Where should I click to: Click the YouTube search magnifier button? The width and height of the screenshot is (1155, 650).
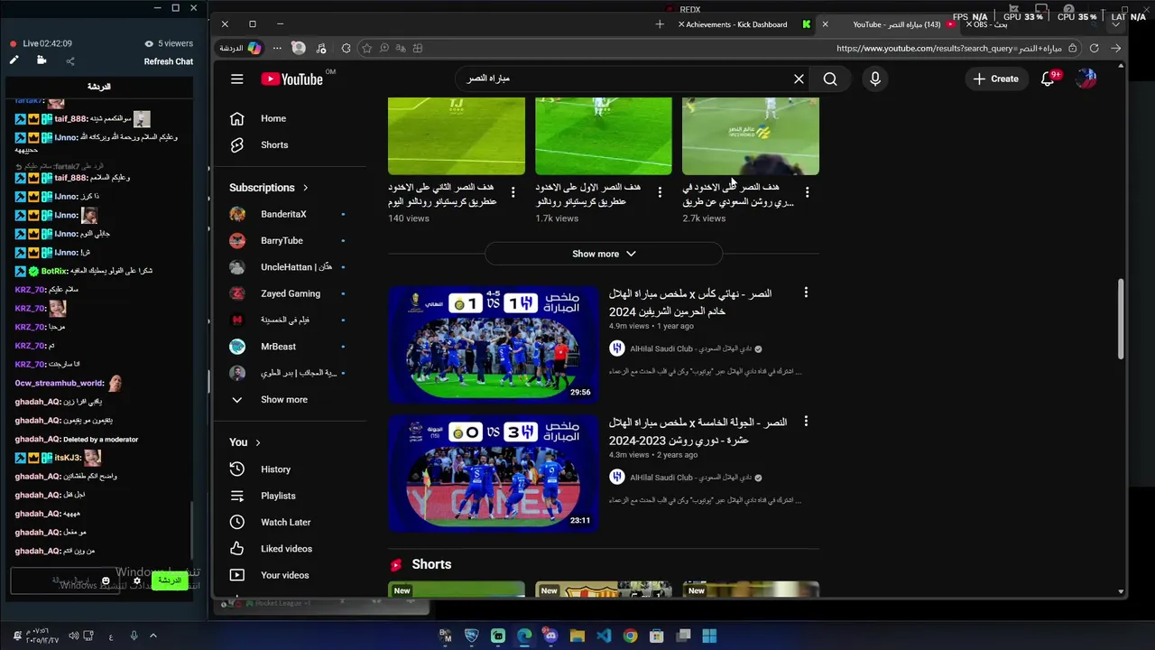click(830, 79)
